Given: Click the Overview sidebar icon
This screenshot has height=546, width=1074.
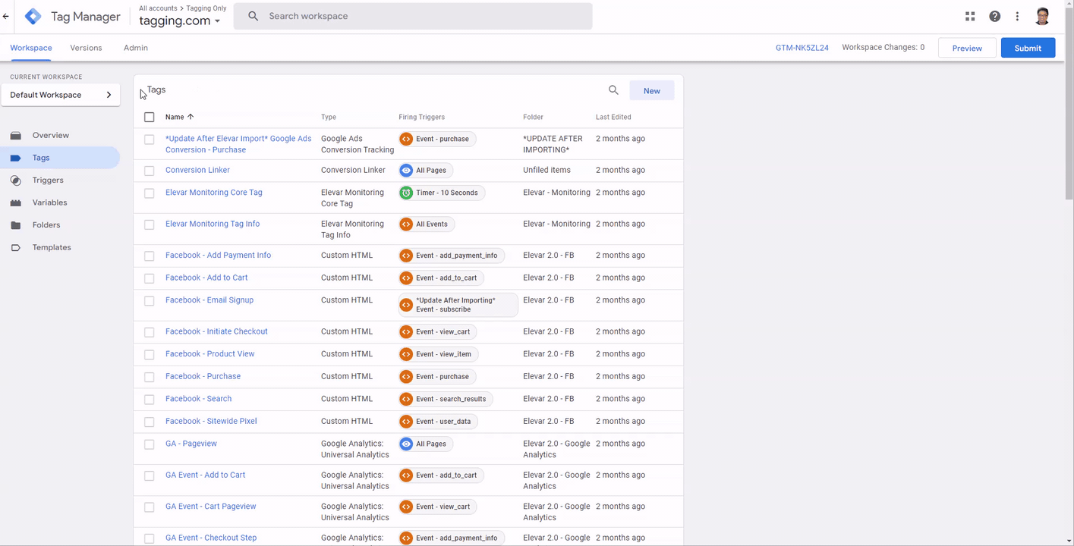Looking at the screenshot, I should pos(15,136).
